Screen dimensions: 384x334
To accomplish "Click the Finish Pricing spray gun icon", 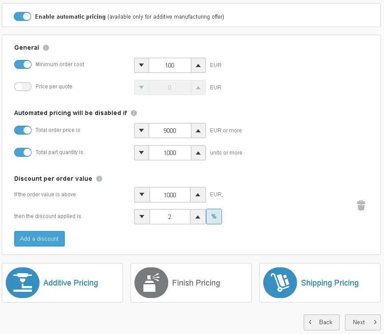I will click(x=151, y=282).
